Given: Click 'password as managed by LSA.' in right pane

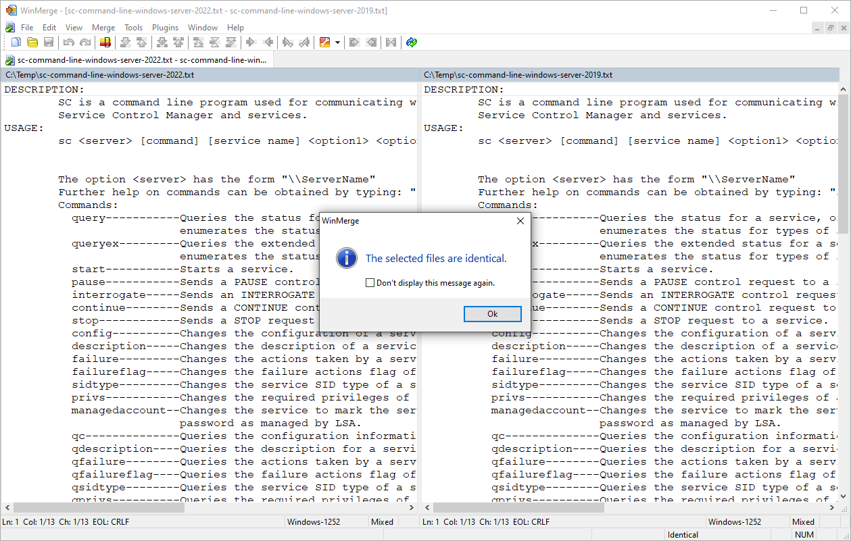Looking at the screenshot, I should click(690, 423).
